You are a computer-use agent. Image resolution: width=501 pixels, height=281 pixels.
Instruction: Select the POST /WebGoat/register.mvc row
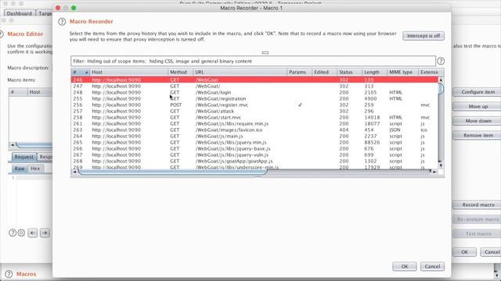254,105
